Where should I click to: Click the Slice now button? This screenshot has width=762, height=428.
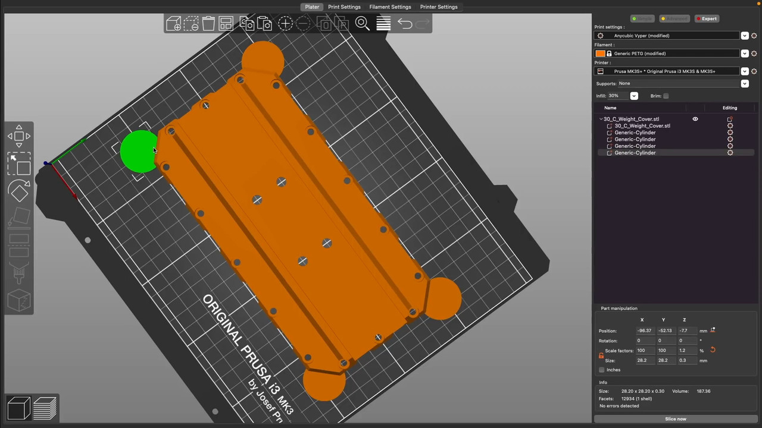click(675, 419)
